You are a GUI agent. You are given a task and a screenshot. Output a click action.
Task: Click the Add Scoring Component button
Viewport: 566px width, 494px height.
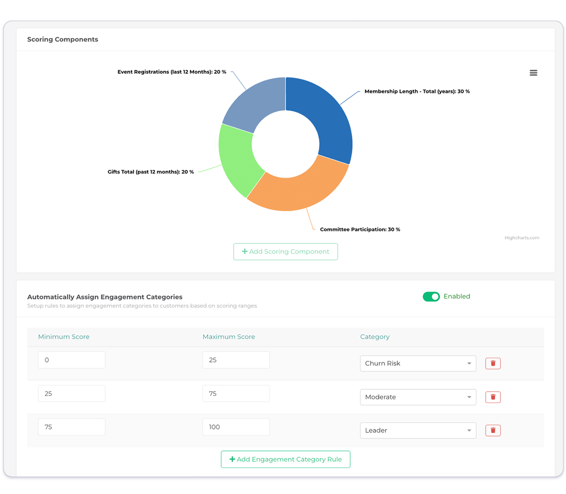pos(285,251)
